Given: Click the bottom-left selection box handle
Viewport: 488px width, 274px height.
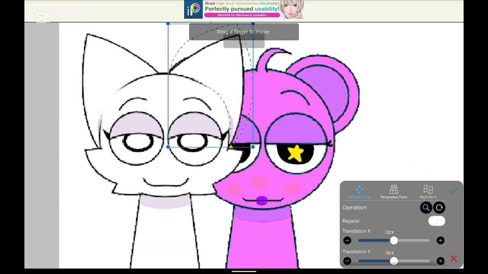Looking at the screenshot, I should point(168,147).
